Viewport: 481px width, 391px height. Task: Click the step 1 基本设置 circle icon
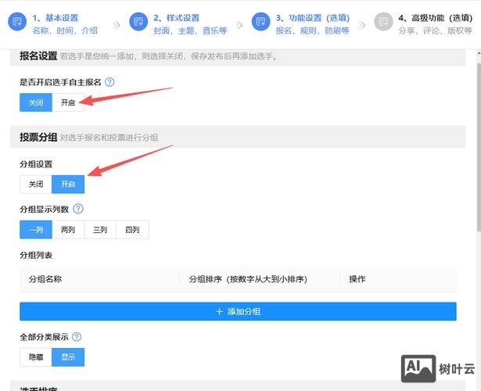tap(17, 22)
